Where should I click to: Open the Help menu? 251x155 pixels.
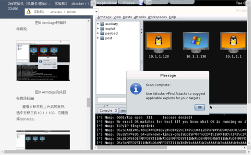click(x=172, y=17)
